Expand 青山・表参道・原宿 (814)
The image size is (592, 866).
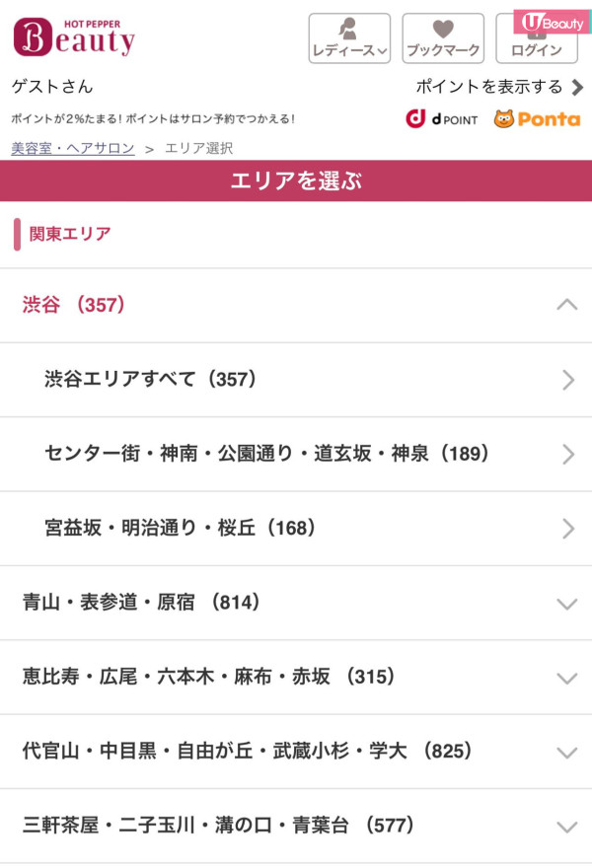click(296, 603)
